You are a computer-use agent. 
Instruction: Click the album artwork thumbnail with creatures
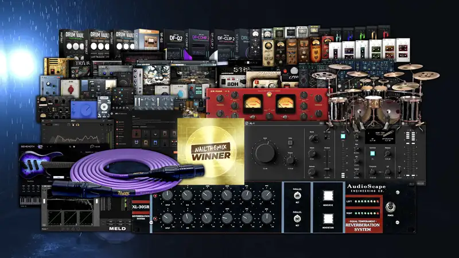[156, 75]
